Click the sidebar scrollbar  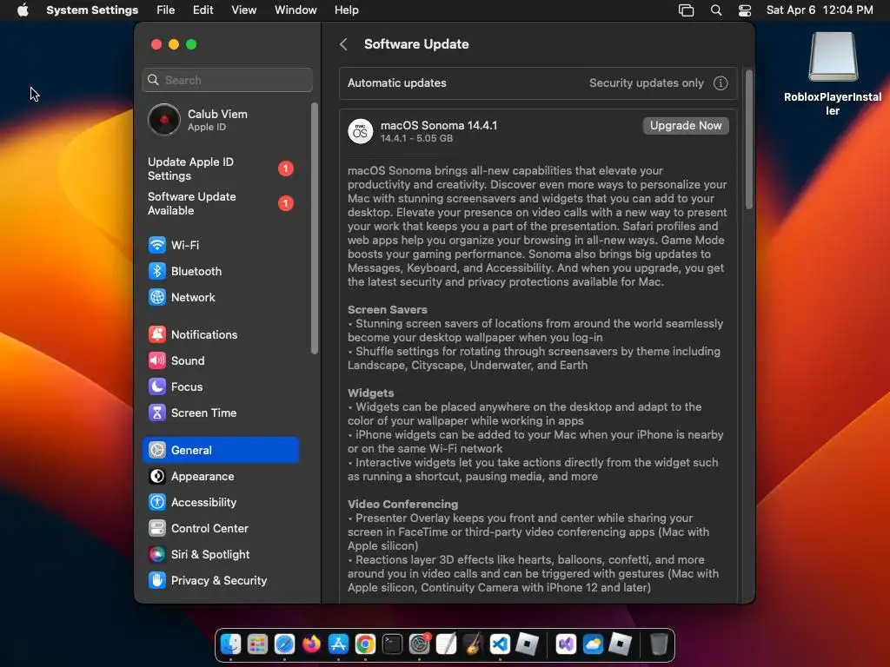click(315, 228)
